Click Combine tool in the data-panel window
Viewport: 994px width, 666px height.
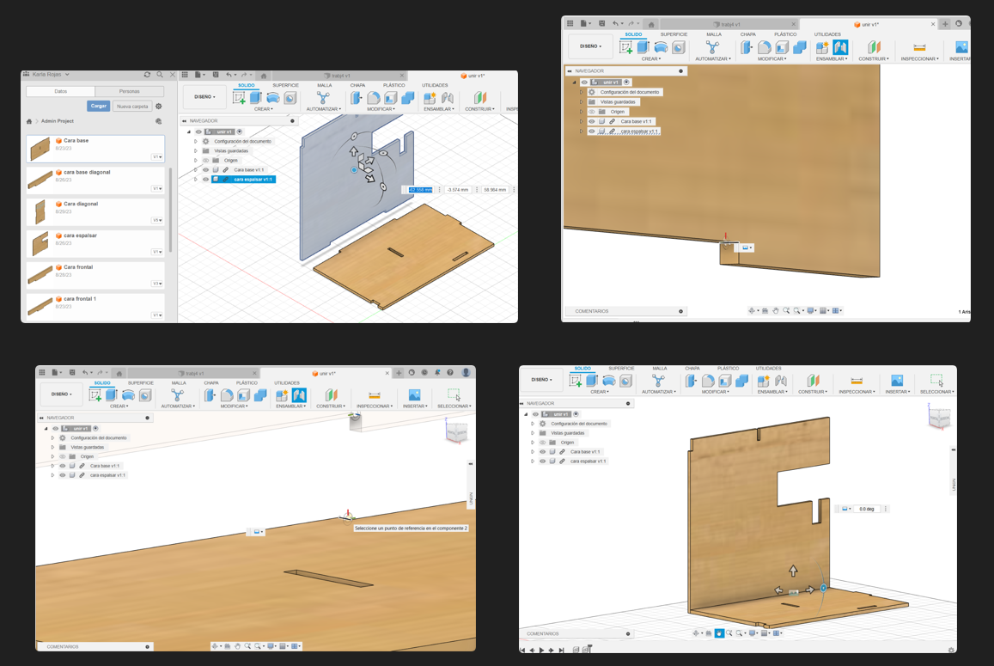coord(407,98)
